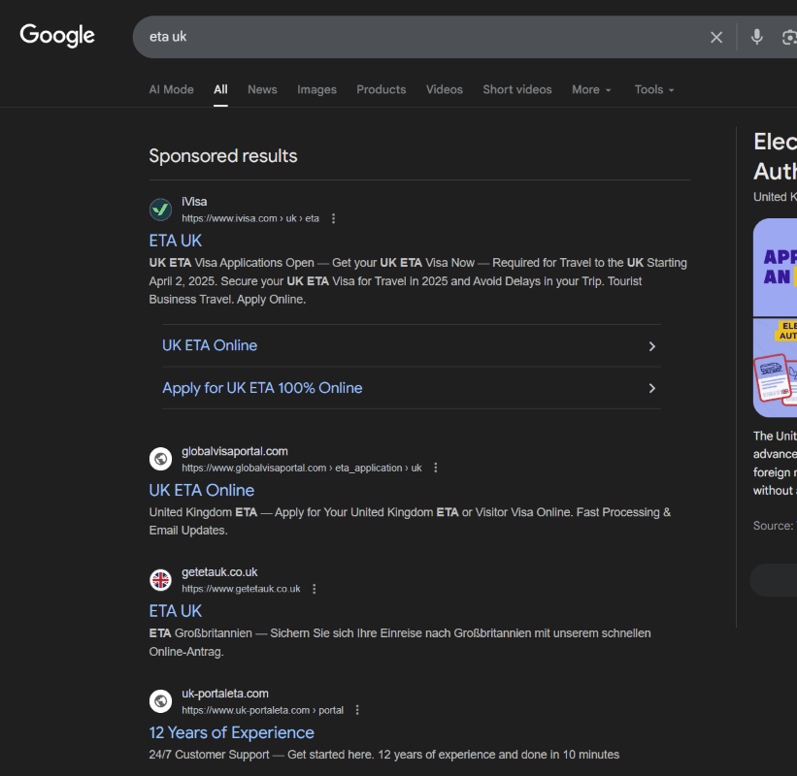Open the 12 Years of Experience result
The image size is (797, 776).
click(231, 732)
